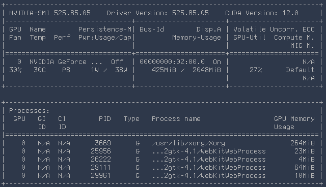Click the display active value On

[216, 62]
